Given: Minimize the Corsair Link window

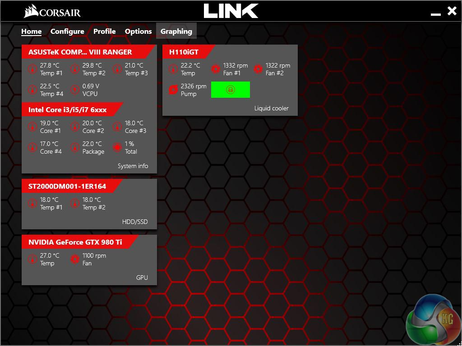Looking at the screenshot, I should (x=436, y=14).
